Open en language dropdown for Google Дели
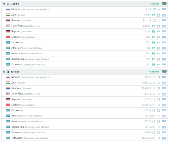This screenshot has height=142, width=169. tap(159, 15)
